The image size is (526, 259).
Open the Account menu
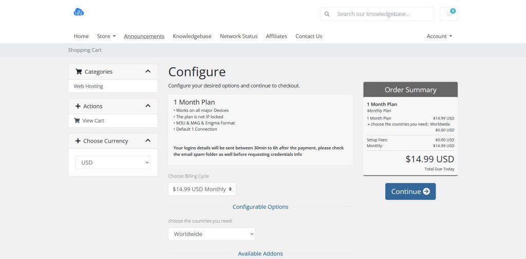point(439,36)
